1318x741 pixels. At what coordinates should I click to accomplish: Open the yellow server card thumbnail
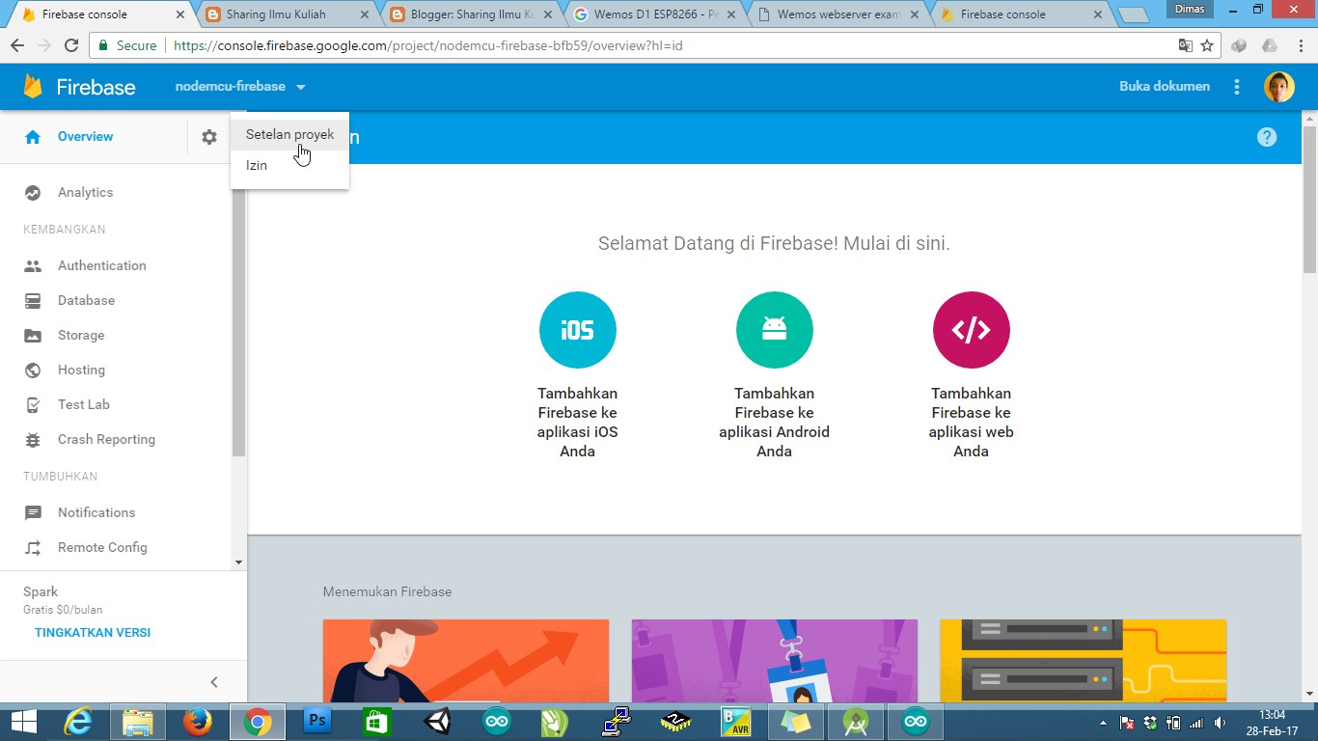pyautogui.click(x=1084, y=661)
